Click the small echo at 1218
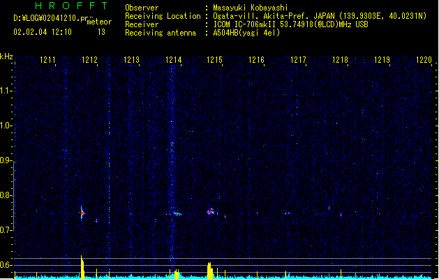The height and width of the screenshot is (279, 439). [x=341, y=215]
